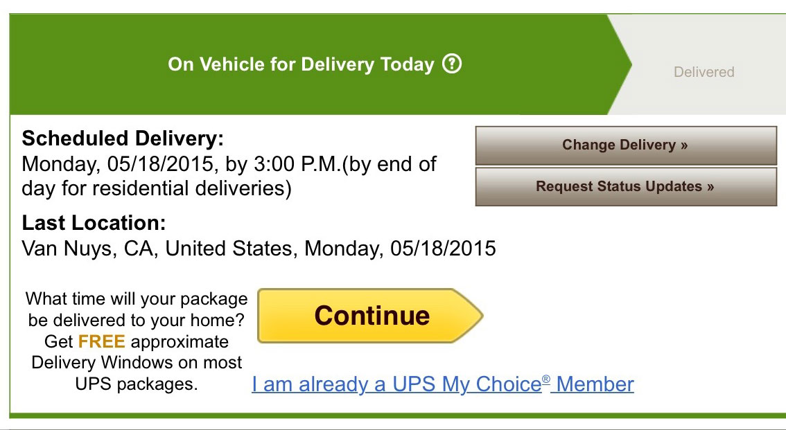This screenshot has width=786, height=430.
Task: Click the Last Location heading
Action: click(x=94, y=223)
